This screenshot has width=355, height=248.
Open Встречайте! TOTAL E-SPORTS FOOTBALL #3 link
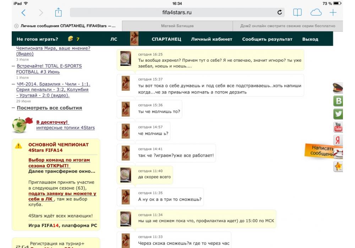(49, 69)
